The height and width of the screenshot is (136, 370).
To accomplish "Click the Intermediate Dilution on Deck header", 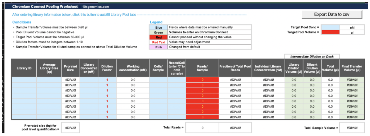I will coord(312,56).
